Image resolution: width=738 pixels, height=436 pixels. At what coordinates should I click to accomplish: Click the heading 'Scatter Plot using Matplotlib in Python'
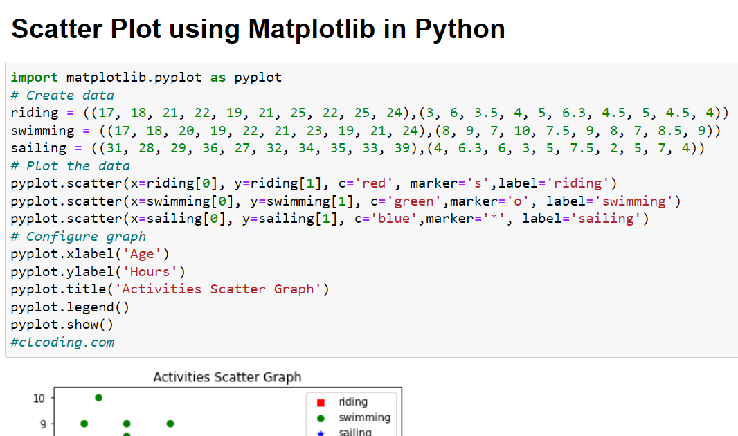[x=258, y=29]
